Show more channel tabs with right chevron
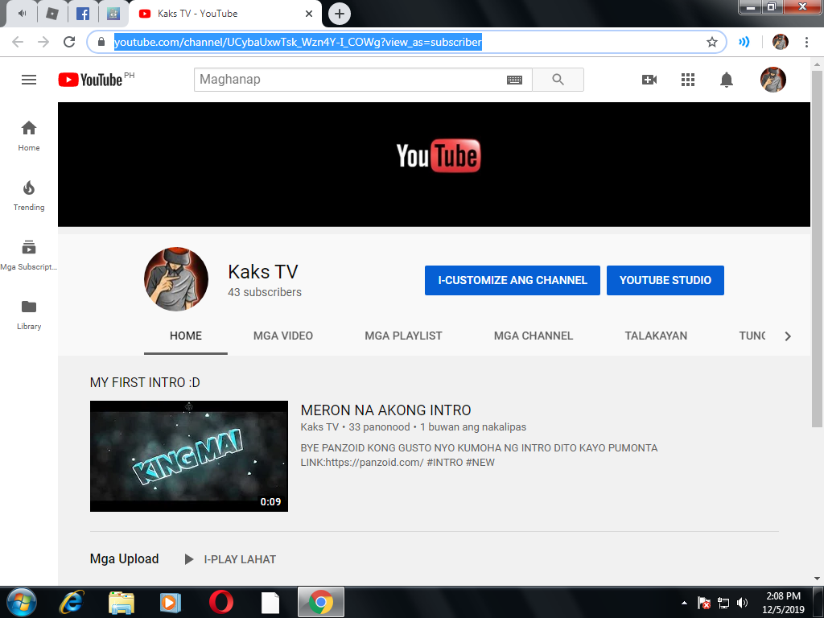Viewport: 824px width, 618px height. [x=787, y=336]
